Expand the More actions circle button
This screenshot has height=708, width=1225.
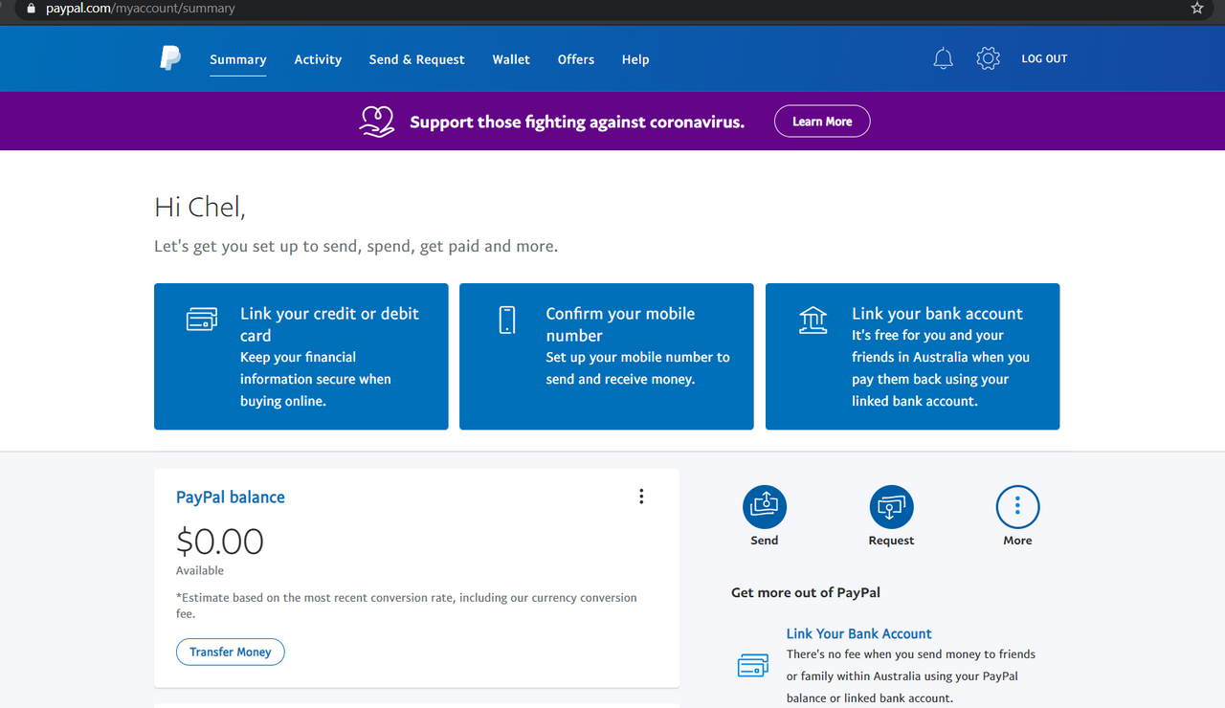pos(1017,507)
